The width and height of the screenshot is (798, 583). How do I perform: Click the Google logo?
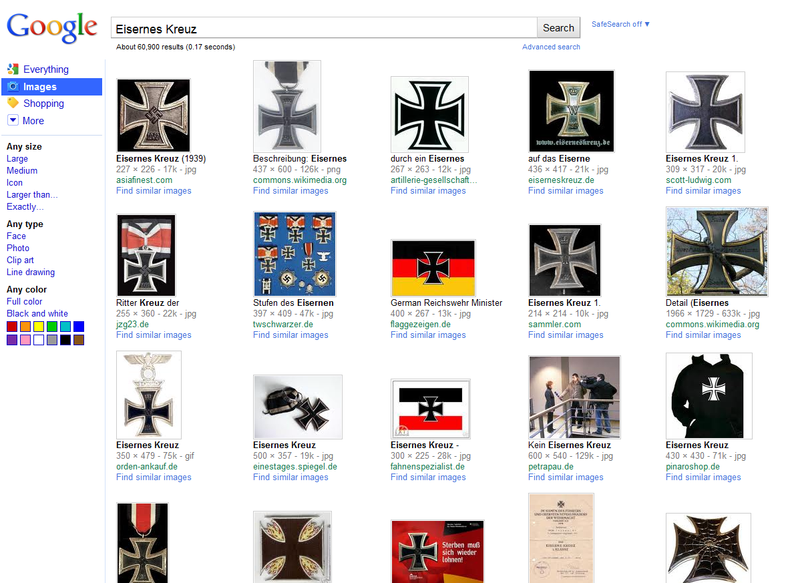click(52, 27)
